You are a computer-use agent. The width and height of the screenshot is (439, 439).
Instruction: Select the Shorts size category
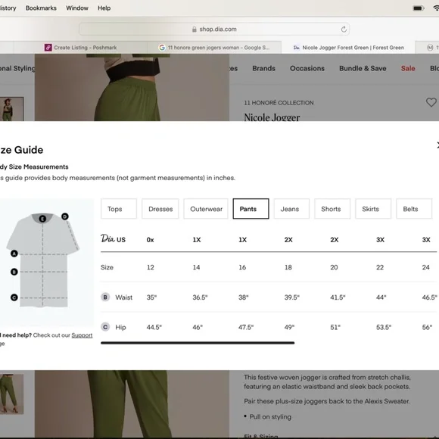[x=332, y=209]
